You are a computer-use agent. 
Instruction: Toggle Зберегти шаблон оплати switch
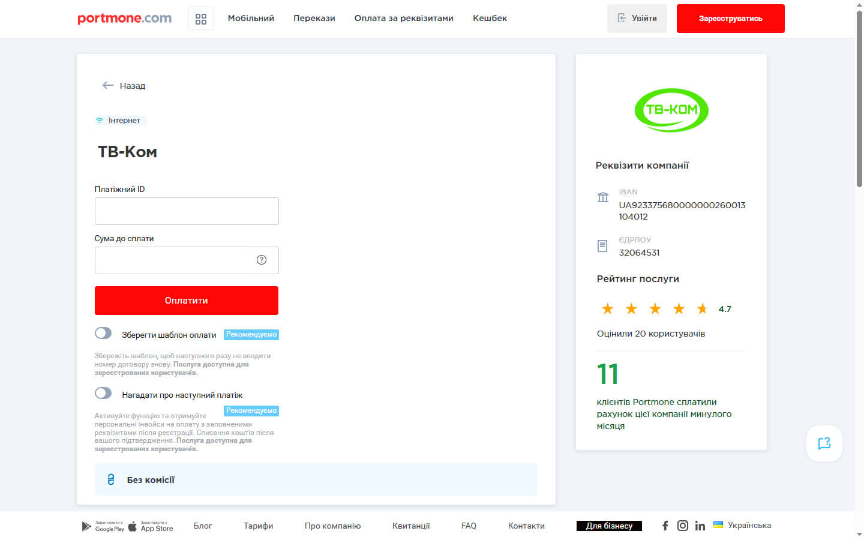(x=103, y=333)
